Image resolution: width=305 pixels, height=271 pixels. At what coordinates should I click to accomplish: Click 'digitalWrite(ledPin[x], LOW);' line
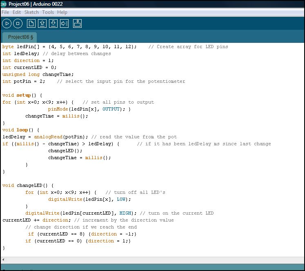coord(89,199)
